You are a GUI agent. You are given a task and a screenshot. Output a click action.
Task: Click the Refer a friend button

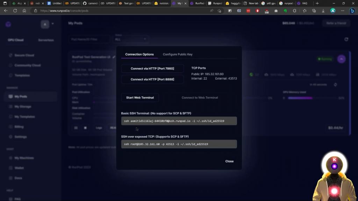click(336, 23)
